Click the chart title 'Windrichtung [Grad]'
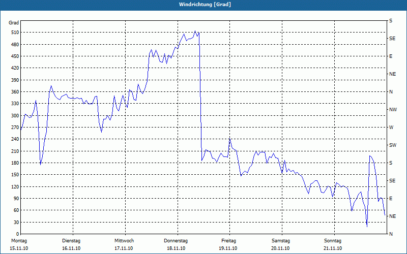 point(205,5)
